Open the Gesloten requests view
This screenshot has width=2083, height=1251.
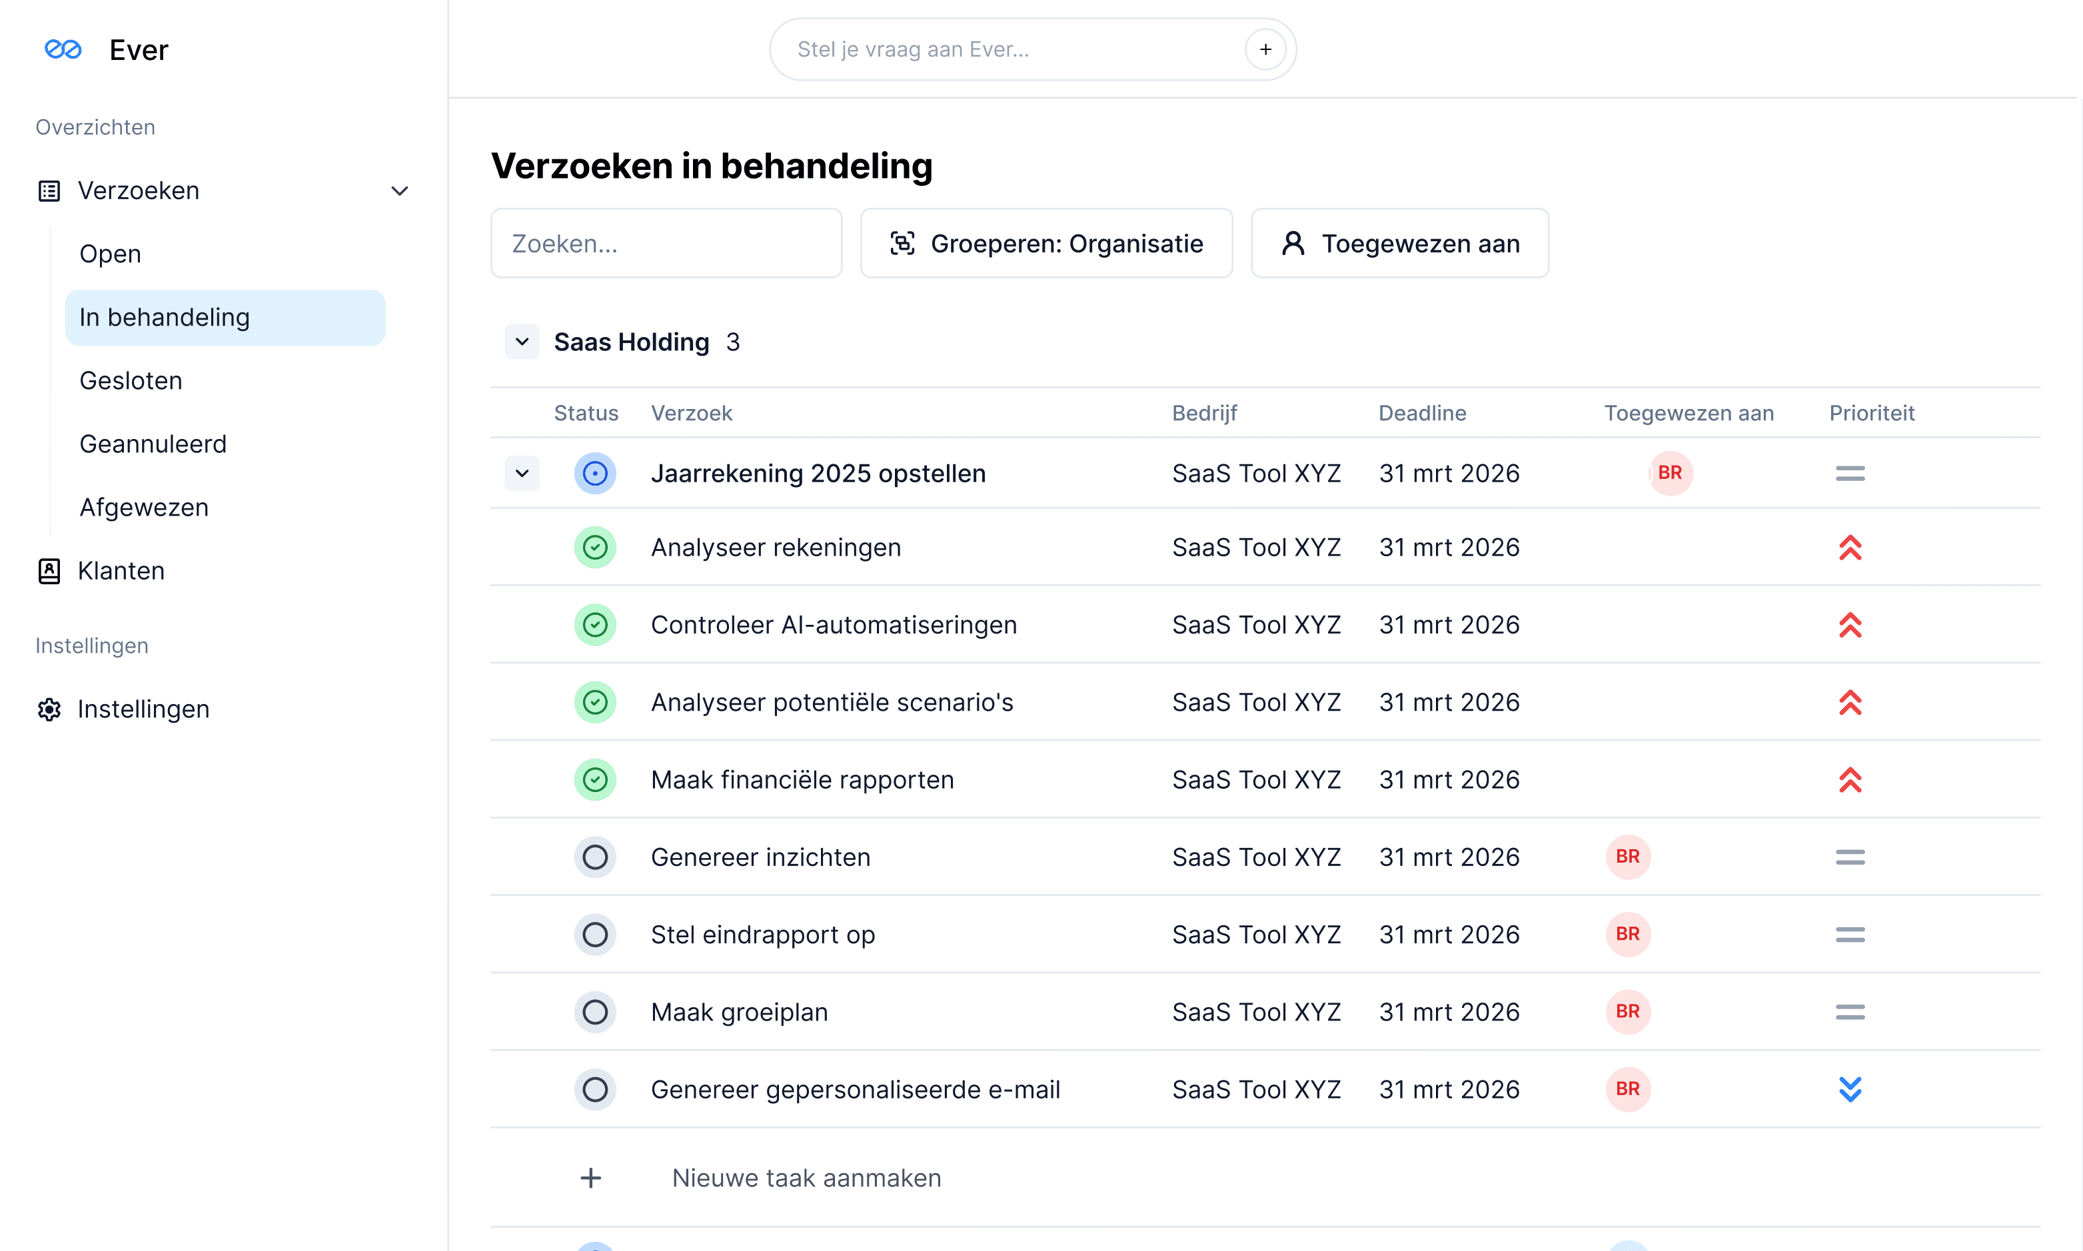coord(131,380)
